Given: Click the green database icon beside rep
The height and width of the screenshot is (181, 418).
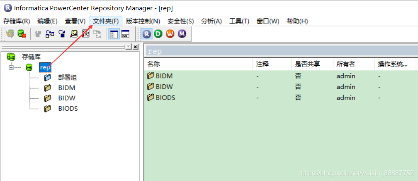Looking at the screenshot, I should pos(29,67).
